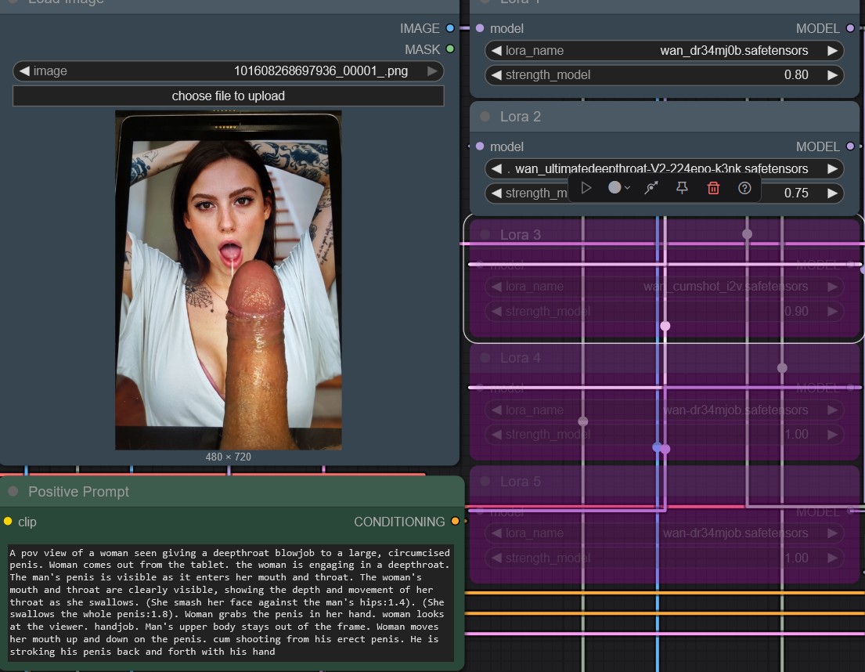Collapse the Lora 2 node using its header dot
This screenshot has width=865, height=672.
click(485, 117)
